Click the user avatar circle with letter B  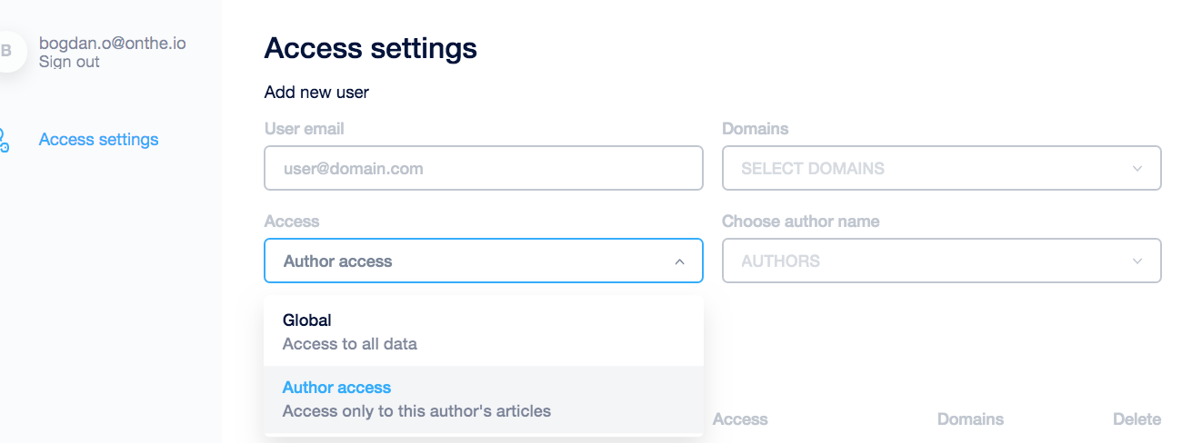pyautogui.click(x=9, y=51)
